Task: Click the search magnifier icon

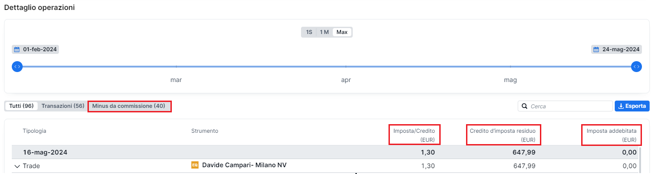Action: (525, 106)
